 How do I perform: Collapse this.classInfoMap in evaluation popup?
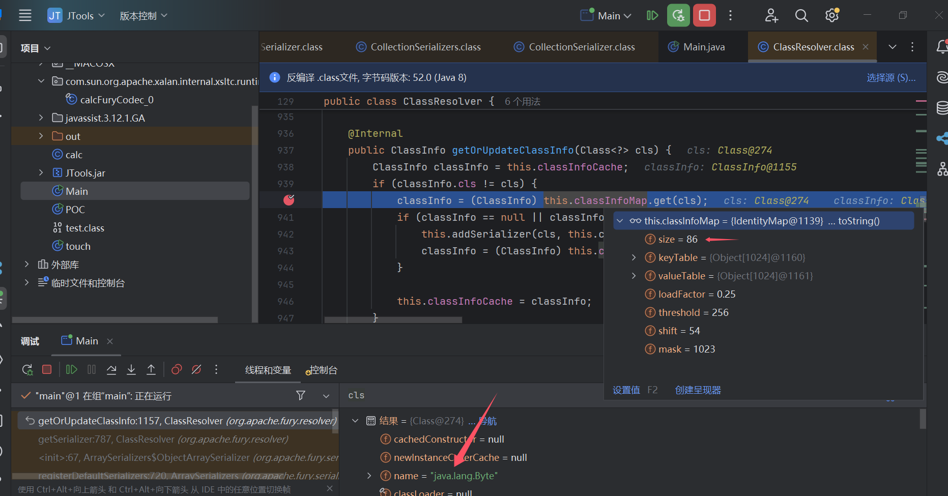tap(620, 221)
